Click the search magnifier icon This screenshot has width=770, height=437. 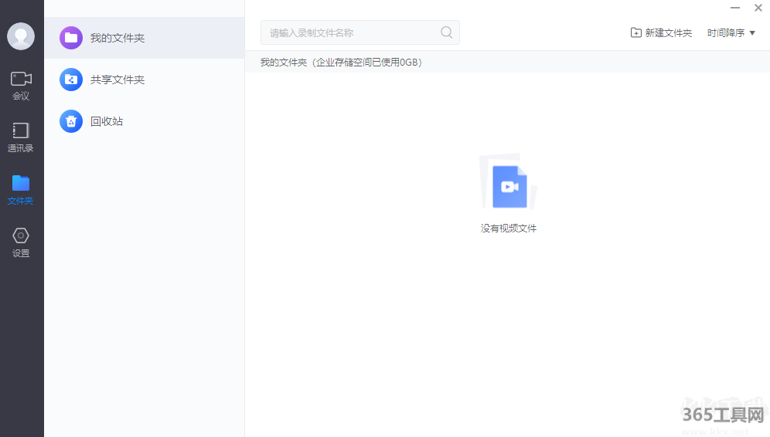click(x=446, y=32)
